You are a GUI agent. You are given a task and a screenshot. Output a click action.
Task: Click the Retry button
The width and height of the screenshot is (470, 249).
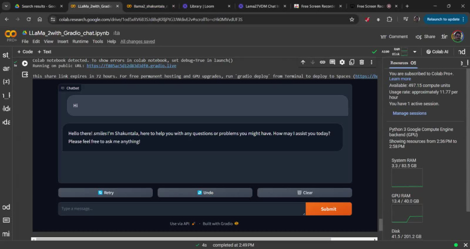tap(105, 193)
